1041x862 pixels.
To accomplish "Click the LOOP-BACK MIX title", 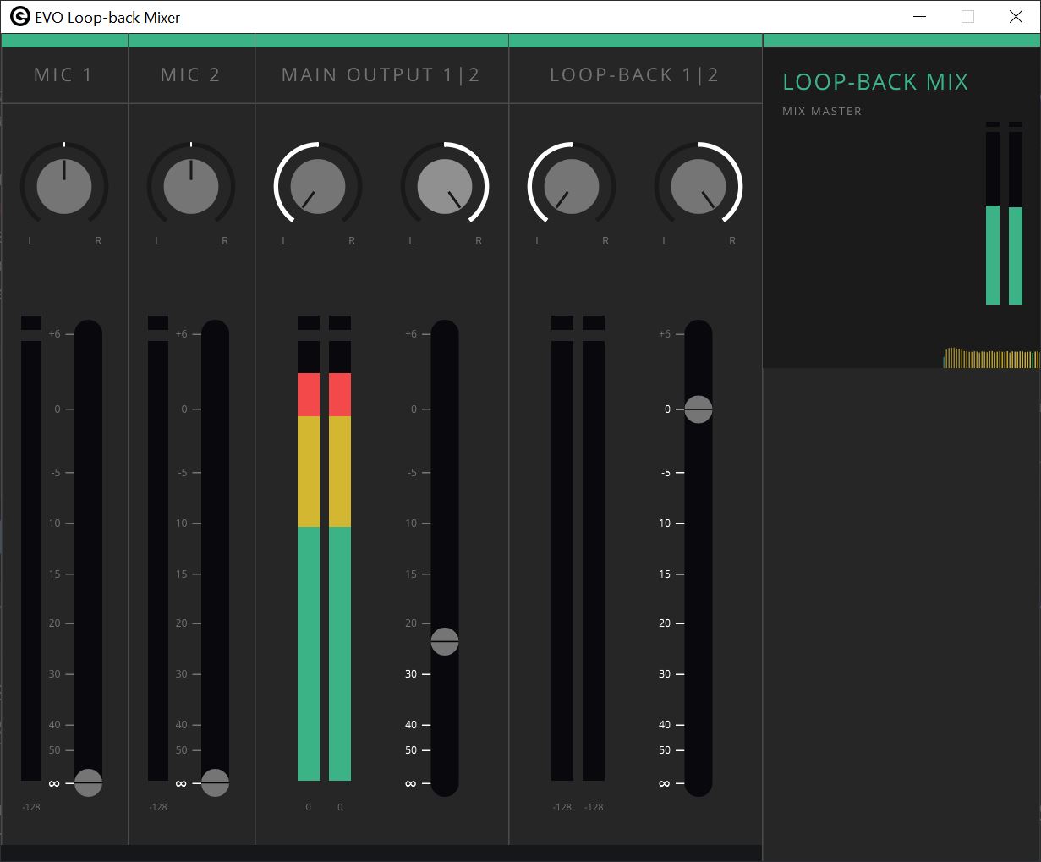I will tap(875, 82).
